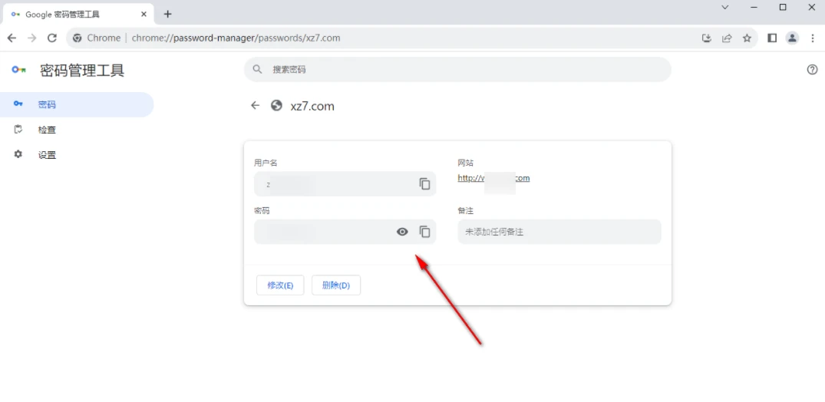This screenshot has height=402, width=825.
Task: Close the Google 密码管理工具 tab
Action: pos(144,15)
